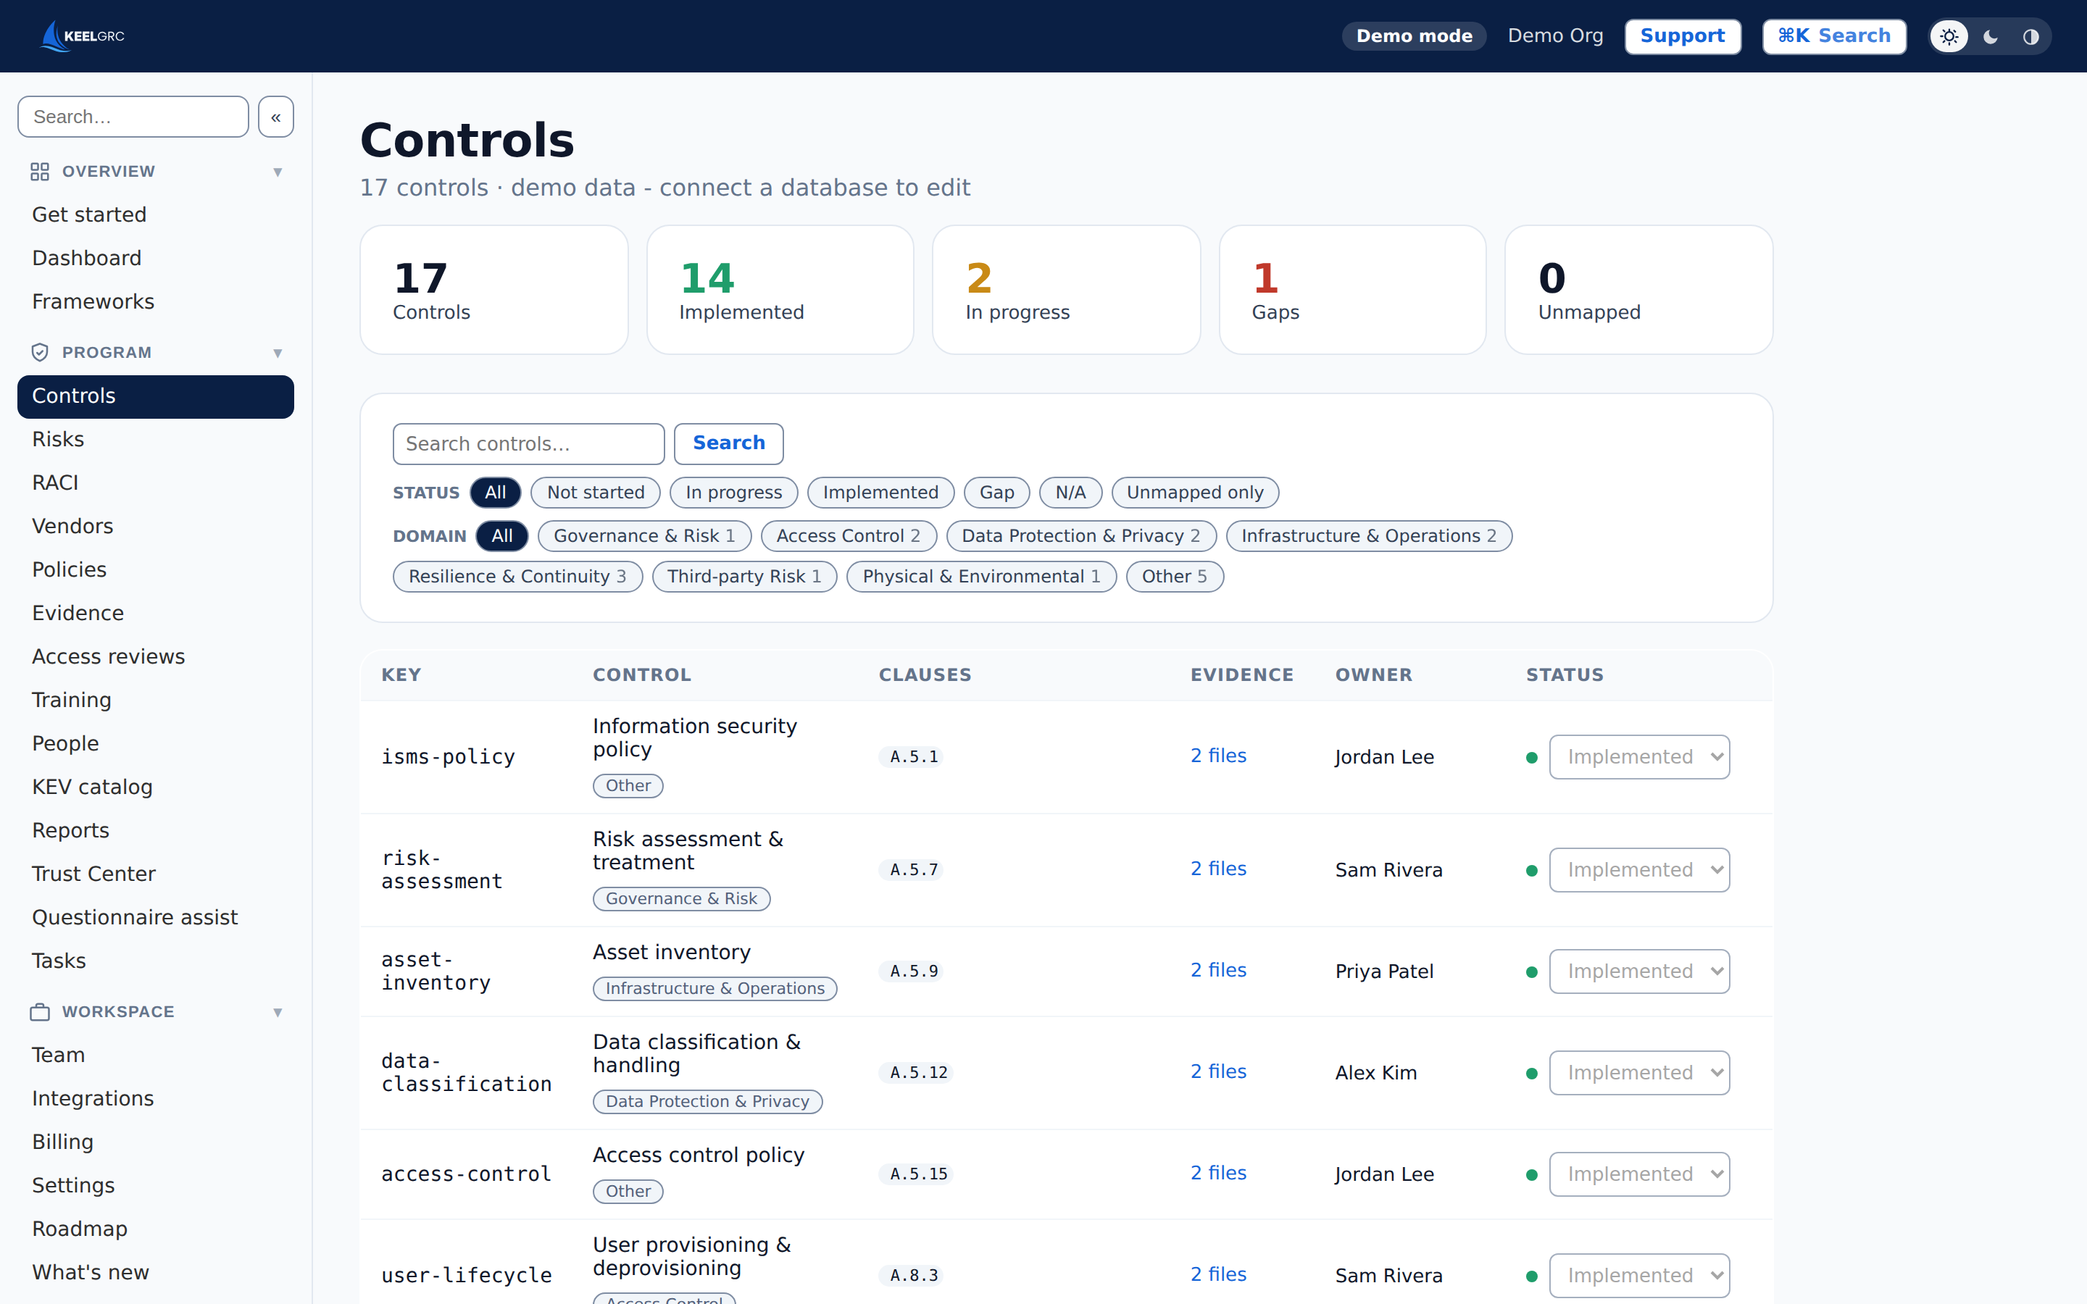Open KEV catalog page
Image resolution: width=2087 pixels, height=1304 pixels.
[x=155, y=787]
